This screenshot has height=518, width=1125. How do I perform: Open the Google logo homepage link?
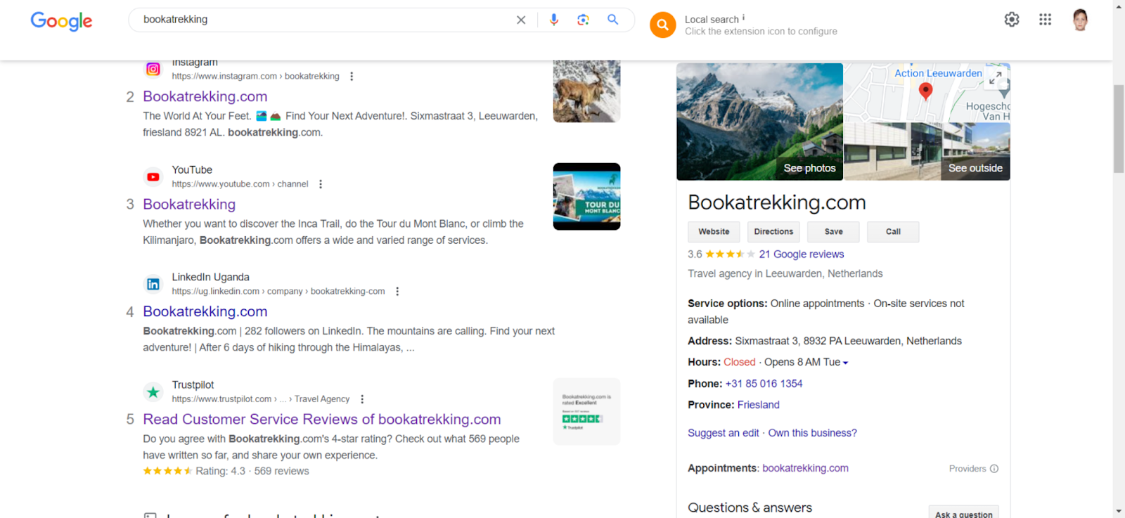tap(61, 21)
